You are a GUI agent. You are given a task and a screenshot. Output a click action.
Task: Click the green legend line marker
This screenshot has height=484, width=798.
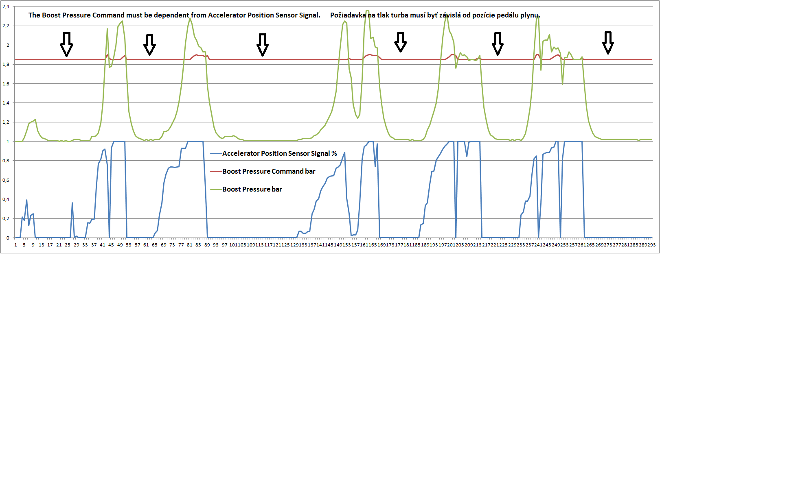click(216, 190)
